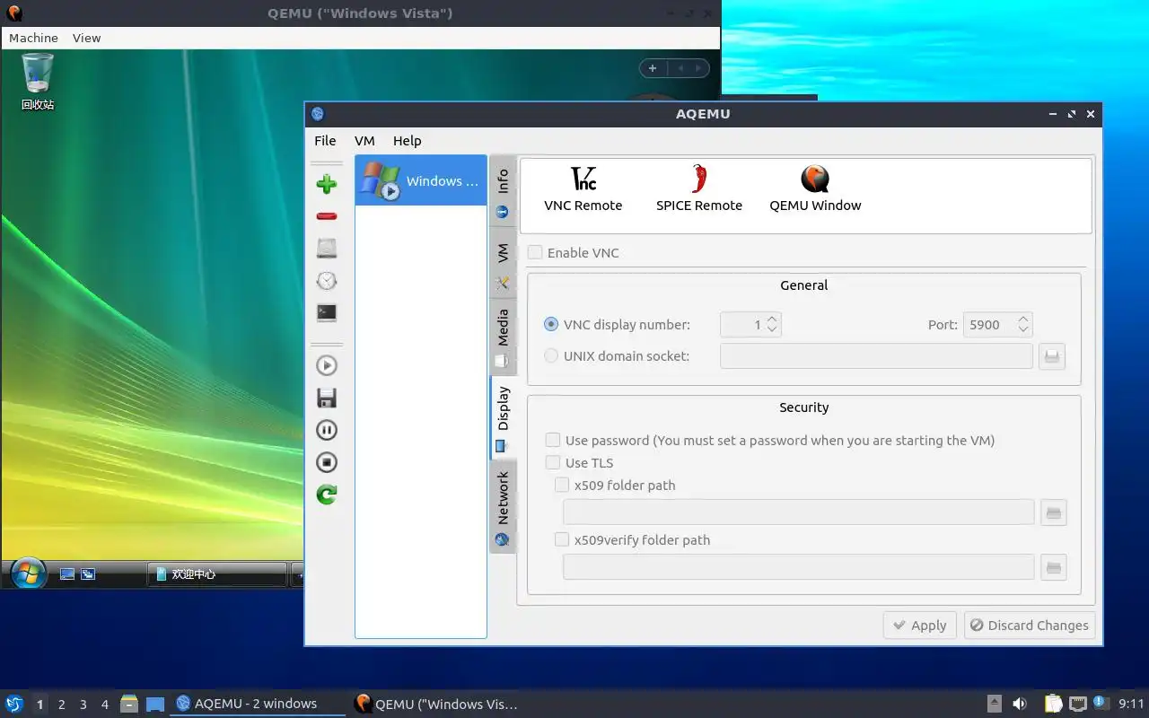Select the Display side tab

503,419
